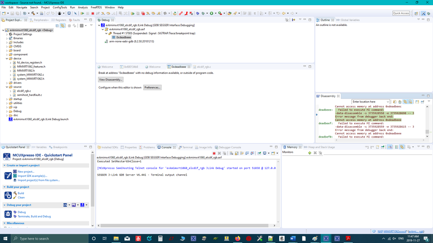Click Collapse All icon in Project Explorer
Viewport: 433px width, 243px height.
[x=57, y=26]
